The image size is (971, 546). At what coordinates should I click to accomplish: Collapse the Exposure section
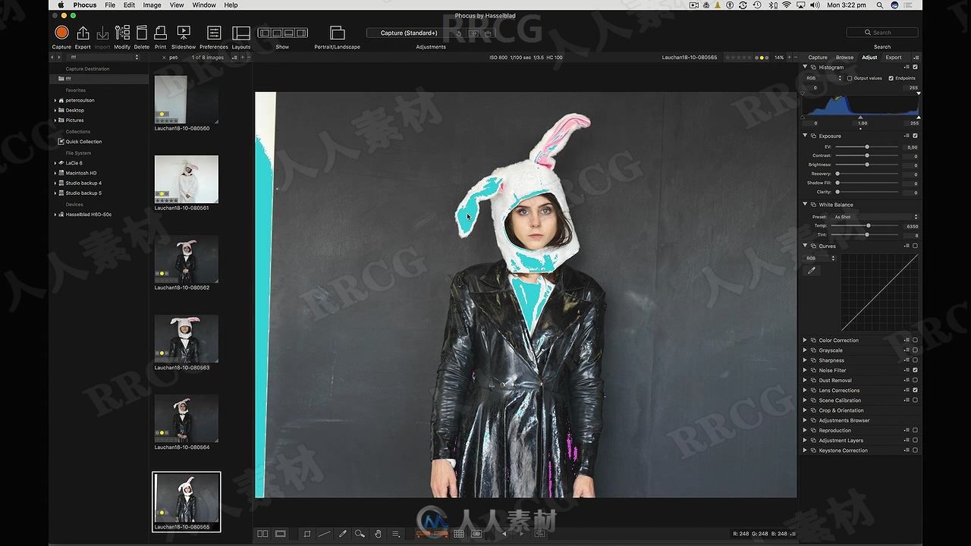click(x=805, y=136)
